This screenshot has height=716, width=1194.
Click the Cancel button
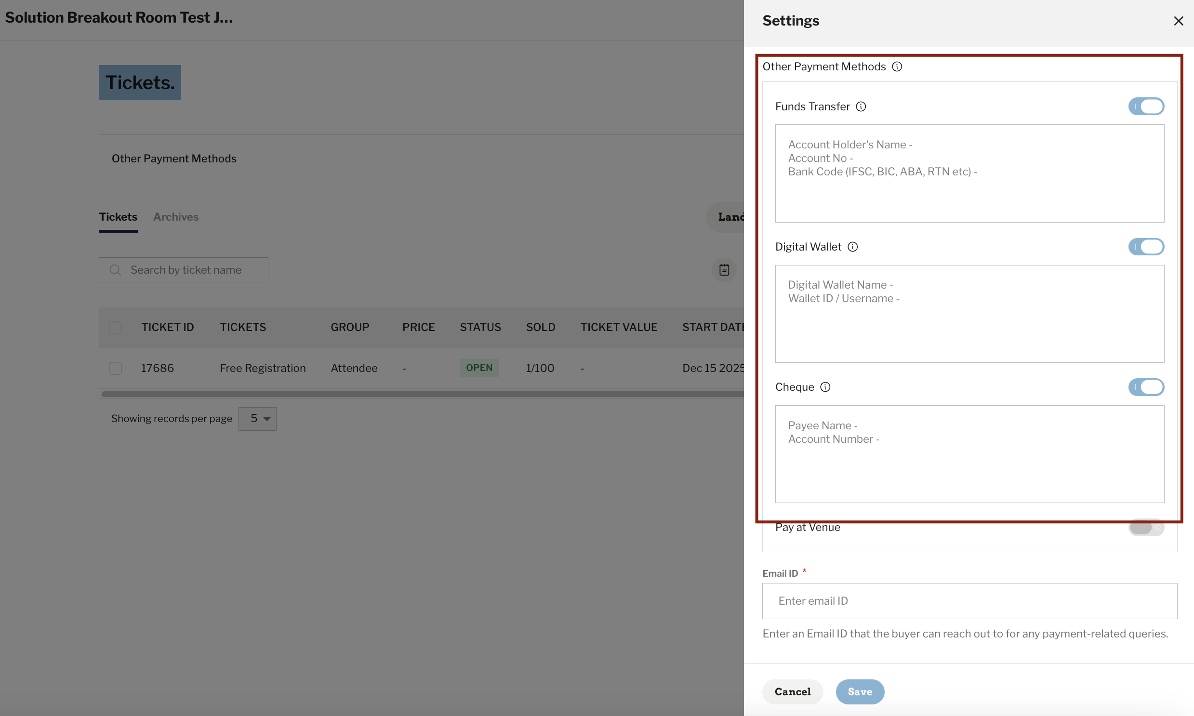[x=793, y=692]
